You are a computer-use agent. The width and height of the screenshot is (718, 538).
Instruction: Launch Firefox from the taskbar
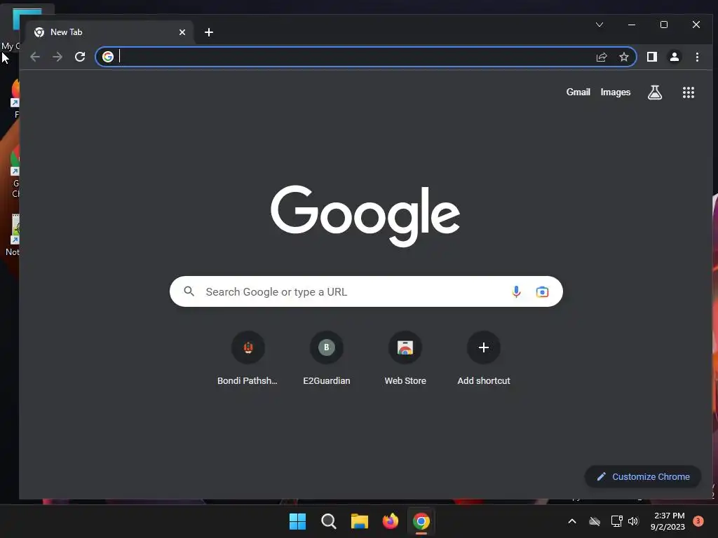(x=390, y=521)
